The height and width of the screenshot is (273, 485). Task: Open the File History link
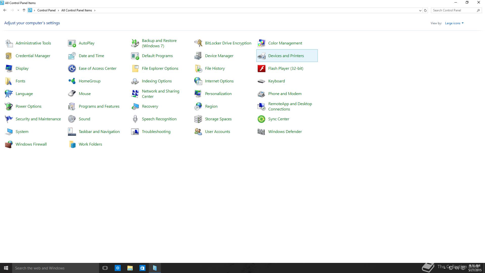[215, 69]
